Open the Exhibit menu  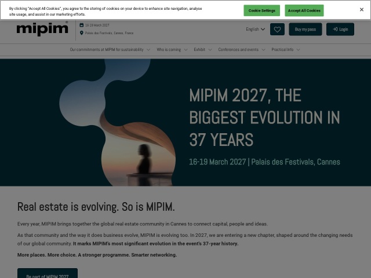[x=199, y=50]
